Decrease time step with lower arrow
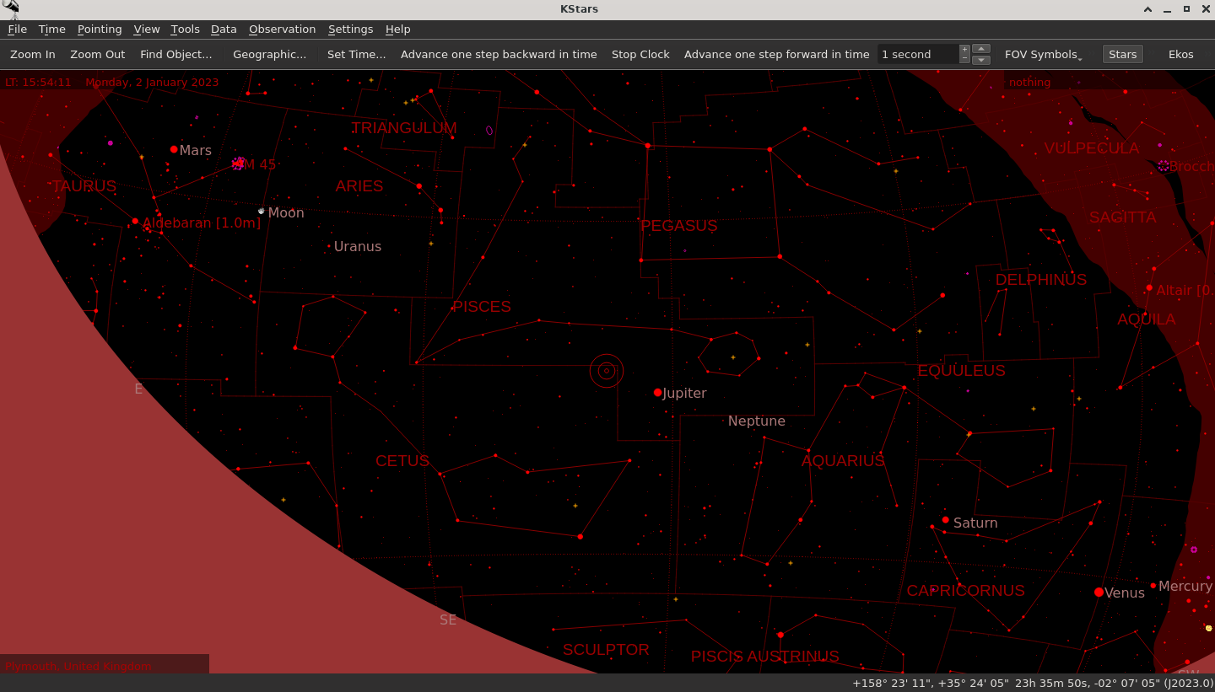1215x692 pixels. (x=981, y=60)
